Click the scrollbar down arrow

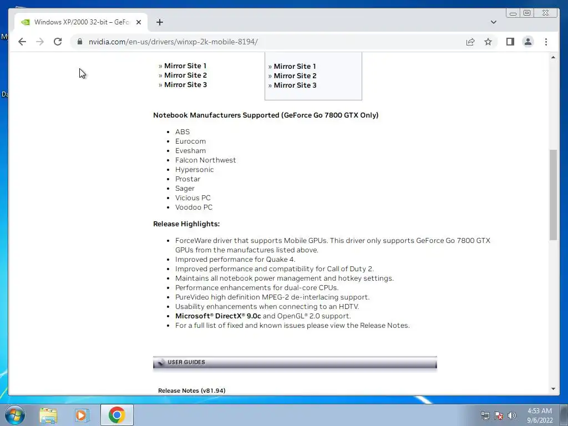553,389
